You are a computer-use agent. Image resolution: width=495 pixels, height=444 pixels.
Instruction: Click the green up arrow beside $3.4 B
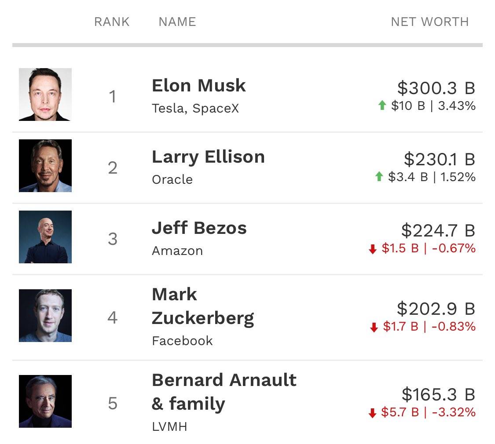[379, 177]
